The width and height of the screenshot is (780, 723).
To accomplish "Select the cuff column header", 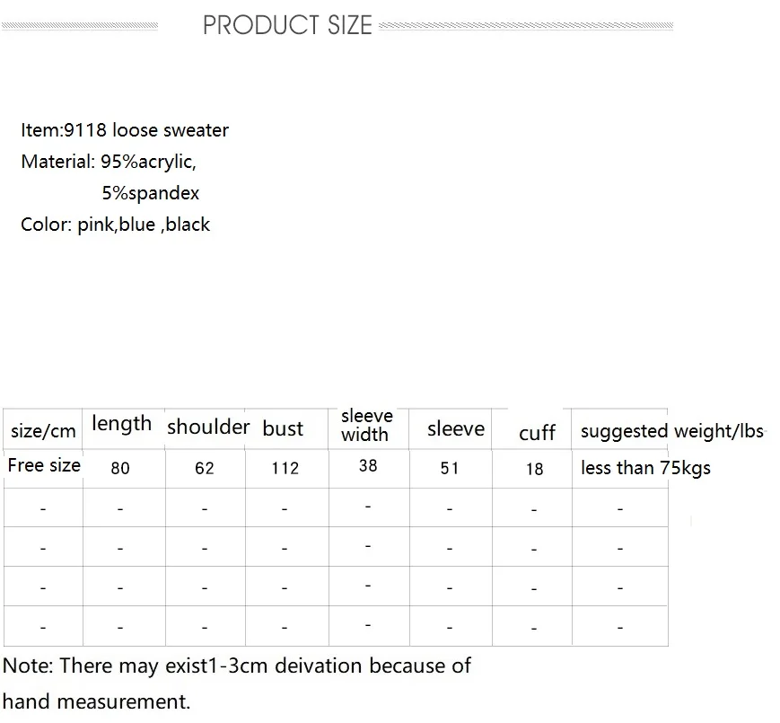I will [537, 433].
